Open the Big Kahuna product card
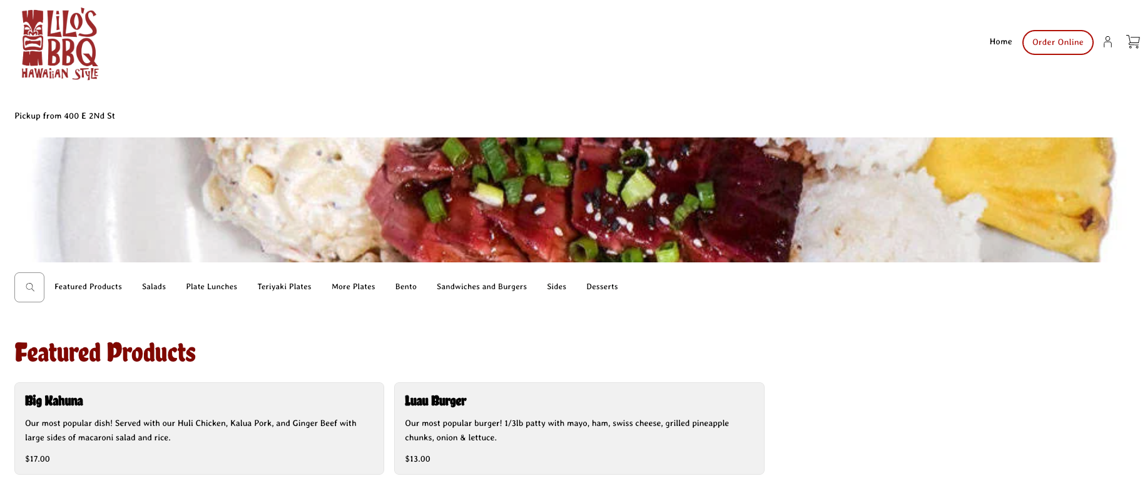 pyautogui.click(x=199, y=429)
